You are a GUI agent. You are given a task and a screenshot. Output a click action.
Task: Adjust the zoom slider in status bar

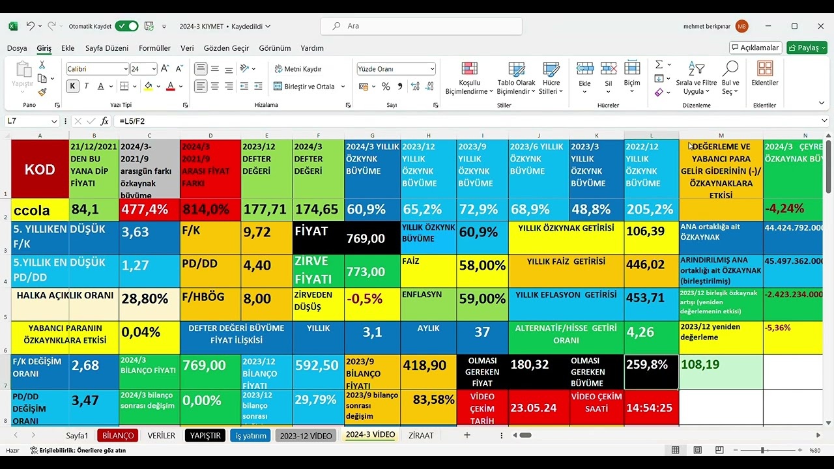762,450
